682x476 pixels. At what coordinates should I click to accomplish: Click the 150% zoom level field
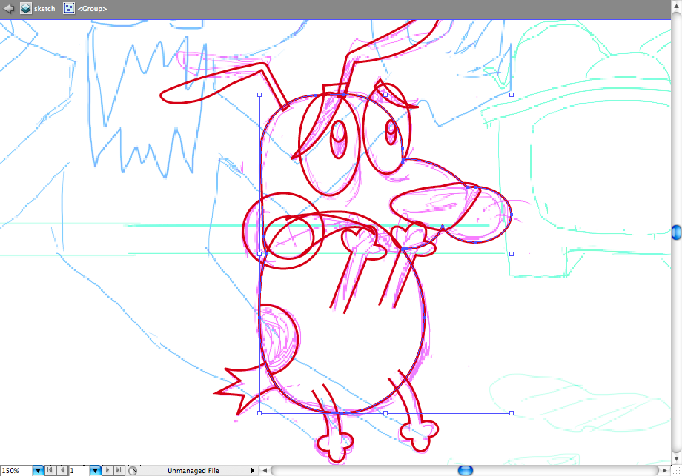[x=16, y=470]
